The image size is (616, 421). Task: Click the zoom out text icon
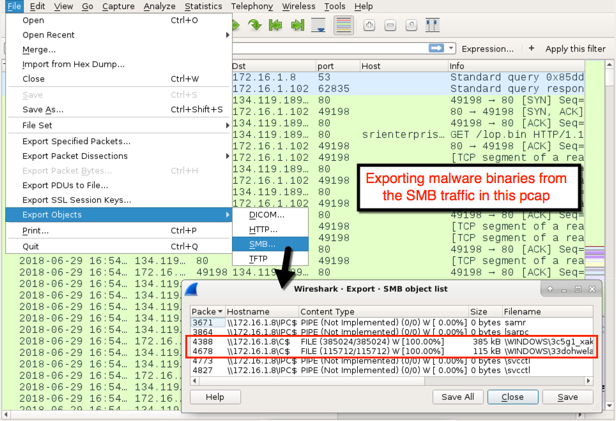(x=390, y=26)
